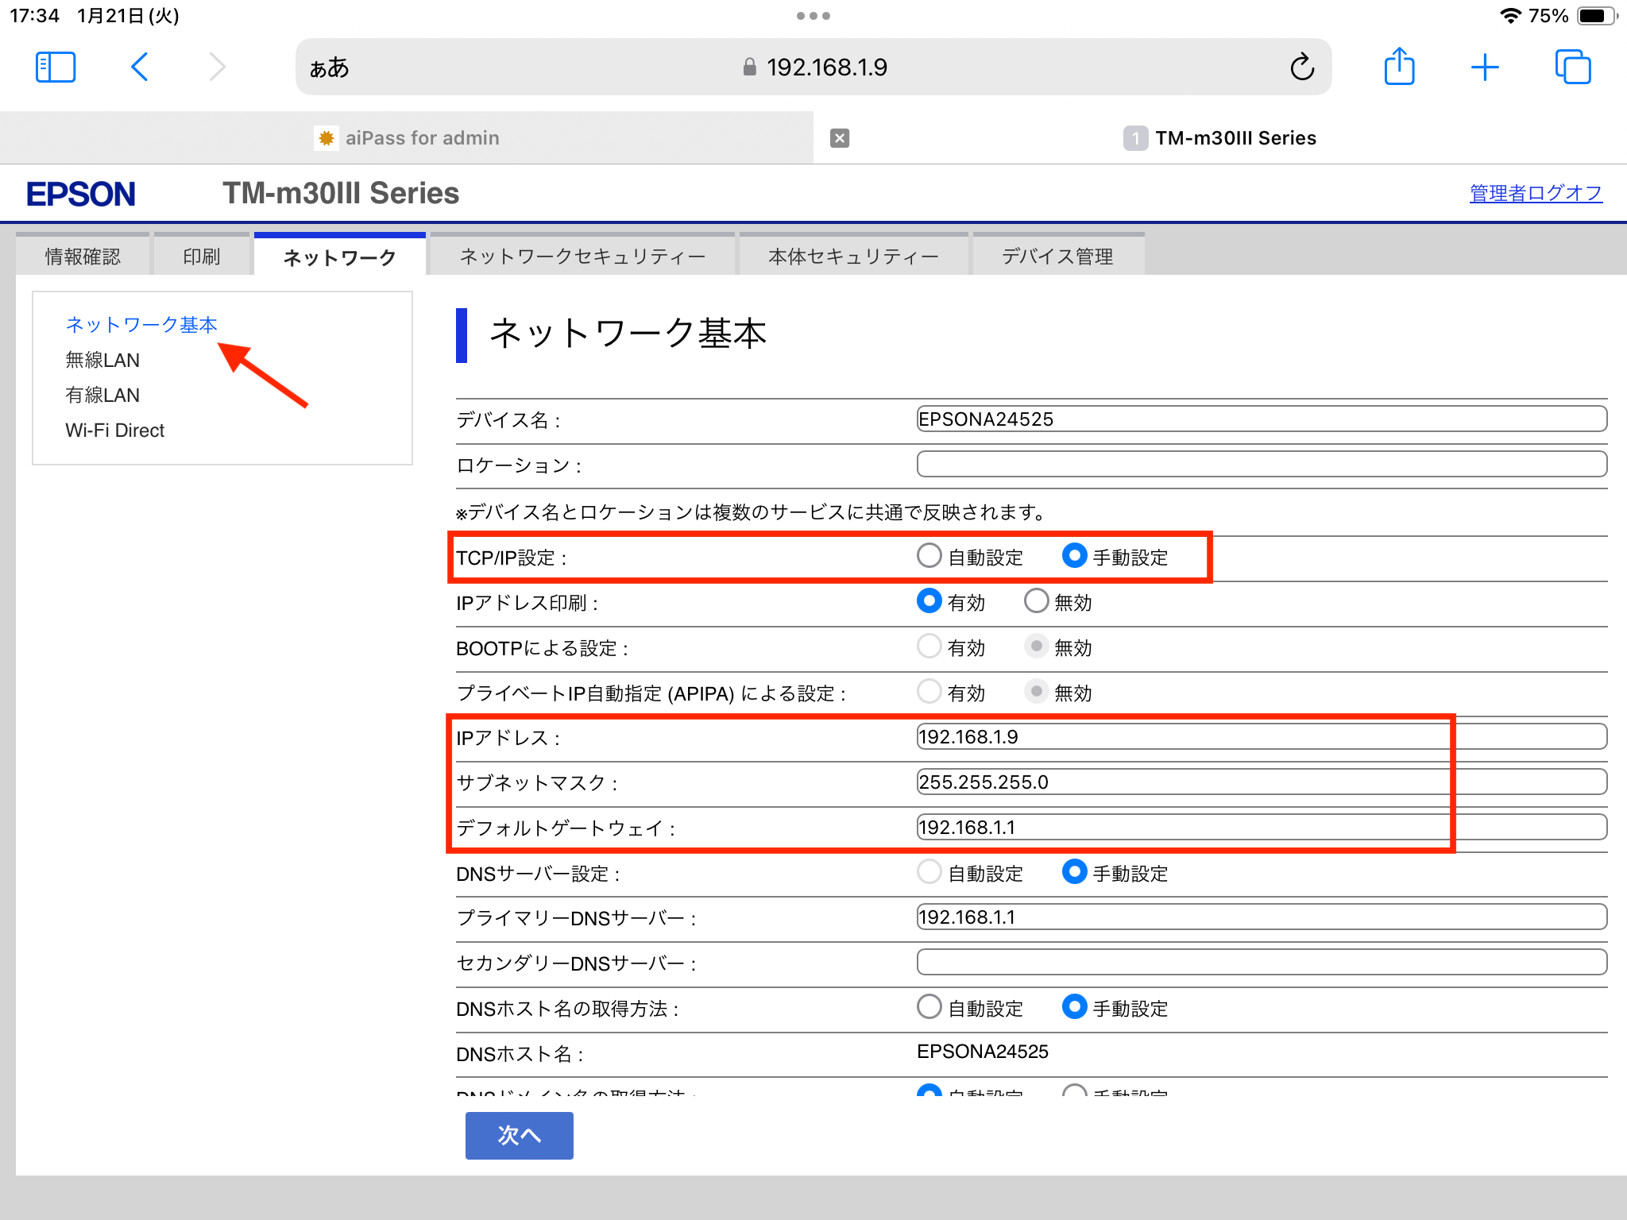Viewport: 1627px width, 1220px height.
Task: Tap the battery indicator icon
Action: (1597, 16)
